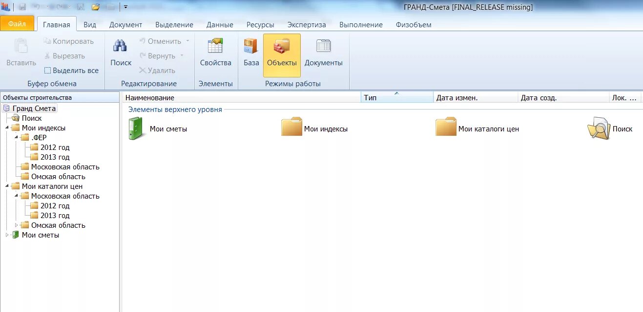The image size is (643, 312).
Task: Click the Отменить undo button
Action: (160, 41)
